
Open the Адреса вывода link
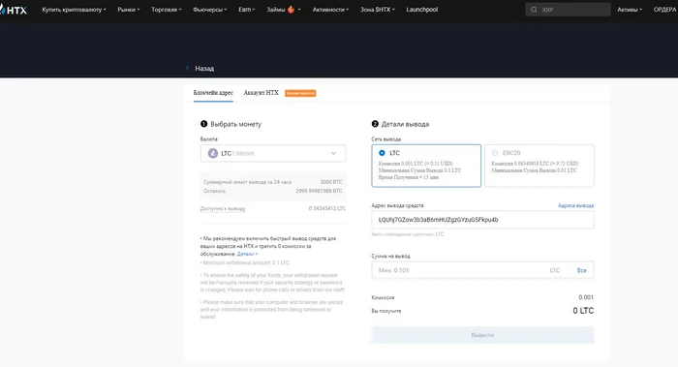pyautogui.click(x=575, y=205)
